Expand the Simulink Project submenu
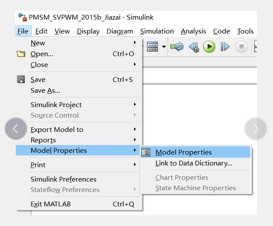273x226 pixels. pos(79,105)
